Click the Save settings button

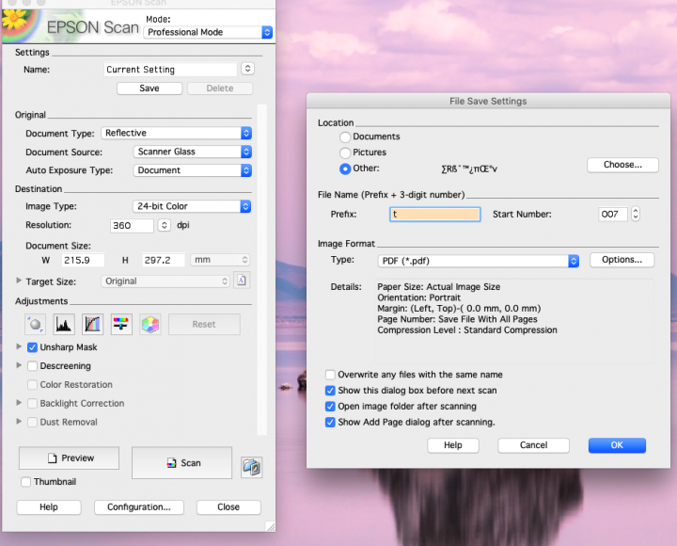[150, 88]
